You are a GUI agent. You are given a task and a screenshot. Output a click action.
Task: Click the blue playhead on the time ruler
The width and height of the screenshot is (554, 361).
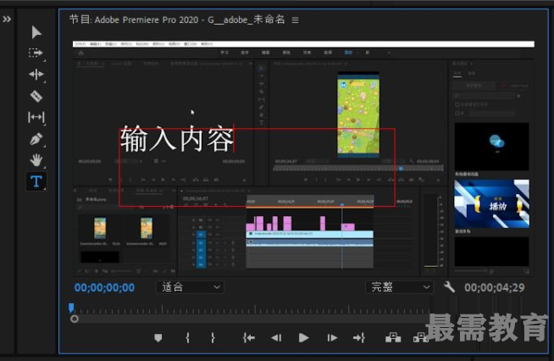point(71,308)
